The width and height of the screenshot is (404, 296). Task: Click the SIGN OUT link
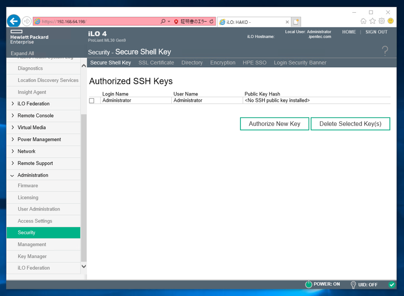[x=376, y=32]
